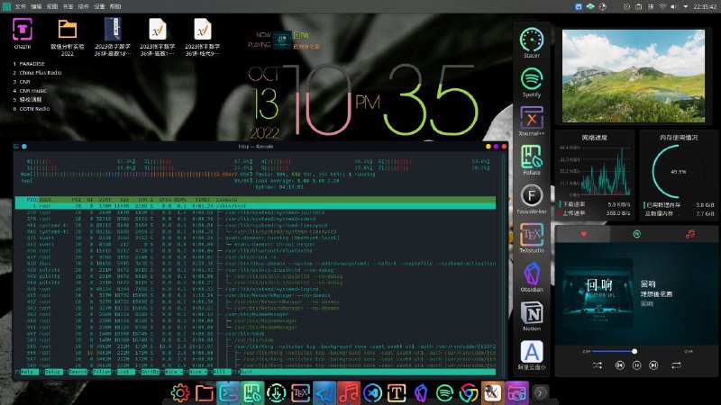Open Stacer from the side launcher
This screenshot has height=405, width=721.
click(x=532, y=42)
